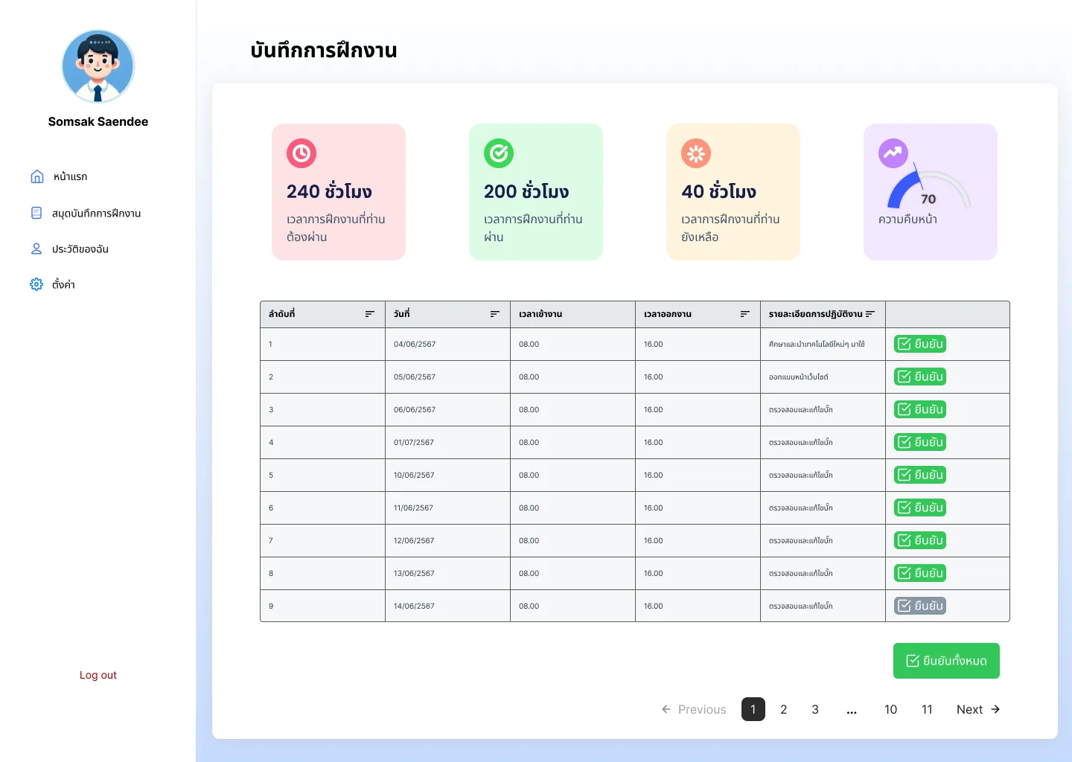This screenshot has width=1072, height=762.
Task: Click the ศึกษาและนำเทคโนโลยีใหม่ๆ มาใช้ detail cell
Action: pyautogui.click(x=823, y=344)
